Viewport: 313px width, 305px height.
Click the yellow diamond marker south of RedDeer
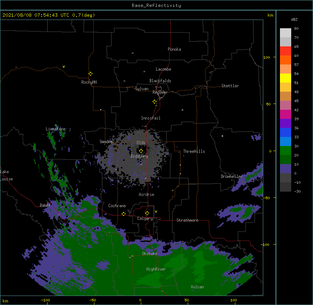[154, 102]
